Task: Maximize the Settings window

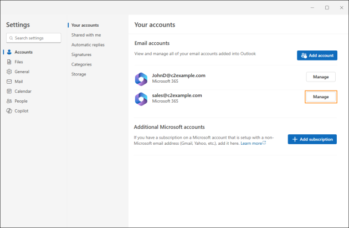Action: [327, 8]
